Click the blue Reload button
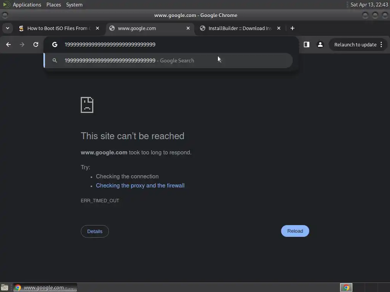This screenshot has height=292, width=390. coord(295,231)
